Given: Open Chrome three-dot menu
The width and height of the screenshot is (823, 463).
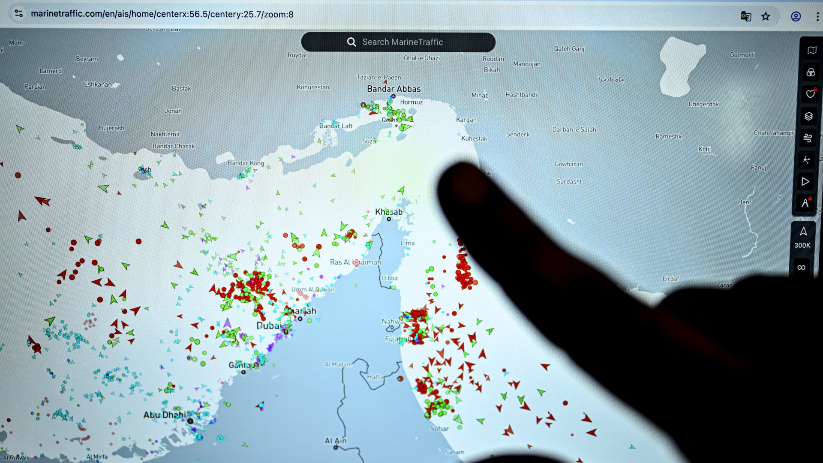Looking at the screenshot, I should (817, 16).
